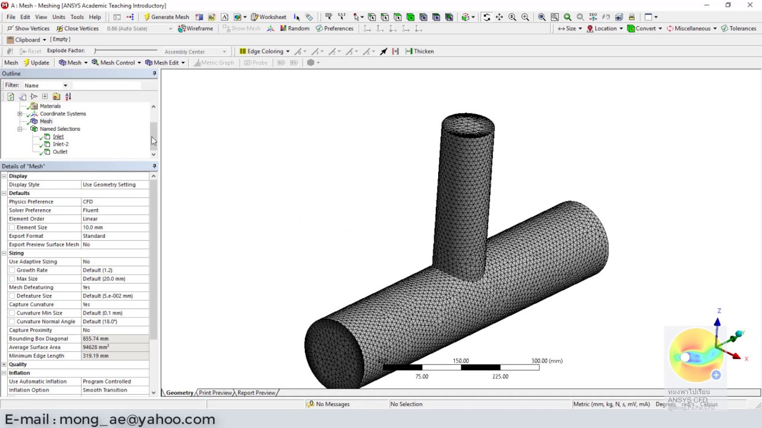Click the Thicken edge display button
This screenshot has width=762, height=428.
pyautogui.click(x=420, y=51)
